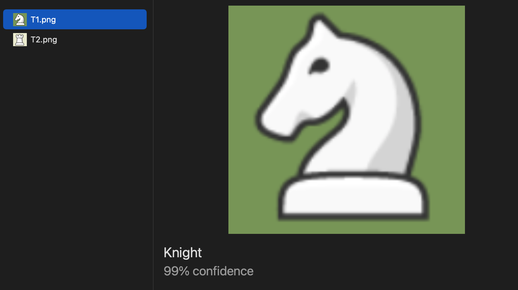This screenshot has width=518, height=290.
Task: Click the Knight prediction label
Action: point(183,253)
